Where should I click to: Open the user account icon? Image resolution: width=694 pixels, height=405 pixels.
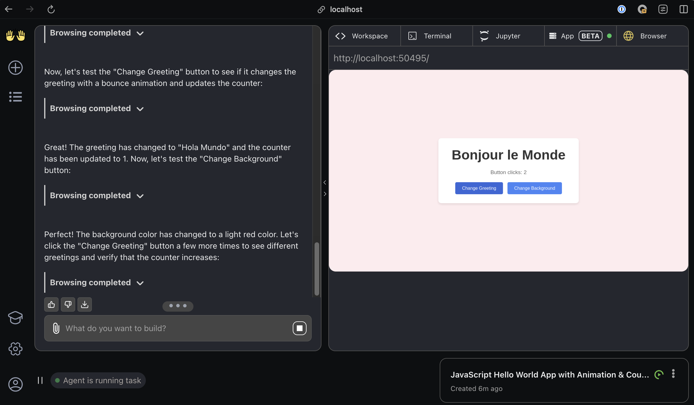[x=15, y=384]
